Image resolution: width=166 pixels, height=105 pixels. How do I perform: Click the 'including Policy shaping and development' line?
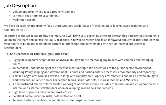pos(84,72)
